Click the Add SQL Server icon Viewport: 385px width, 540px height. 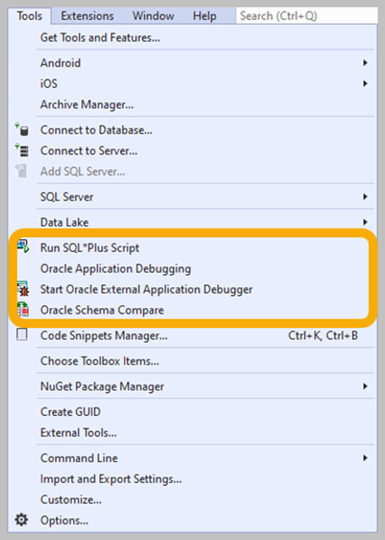coord(21,171)
